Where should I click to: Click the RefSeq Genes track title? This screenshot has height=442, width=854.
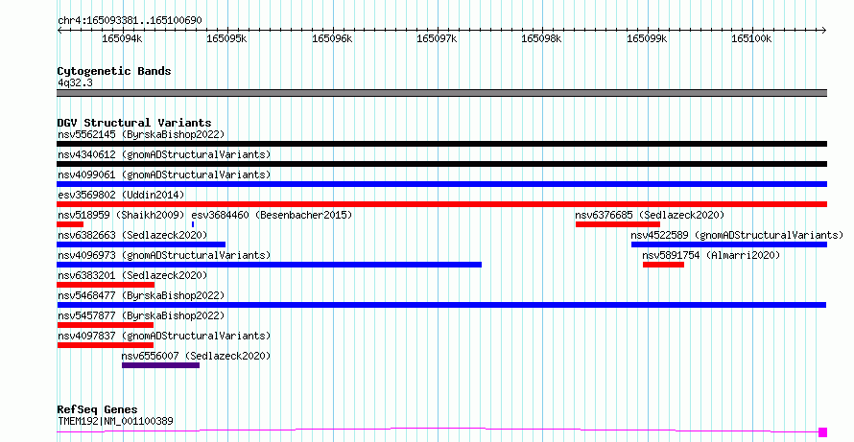[x=98, y=409]
